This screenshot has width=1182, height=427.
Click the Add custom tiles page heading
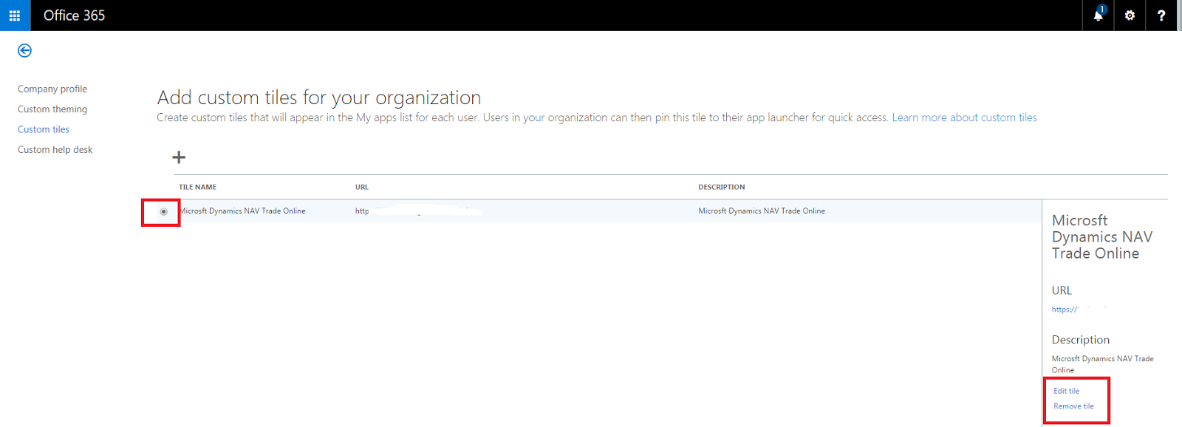click(319, 98)
